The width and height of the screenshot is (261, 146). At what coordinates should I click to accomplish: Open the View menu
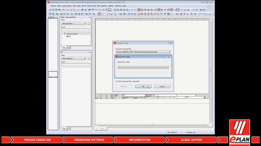[79, 6]
